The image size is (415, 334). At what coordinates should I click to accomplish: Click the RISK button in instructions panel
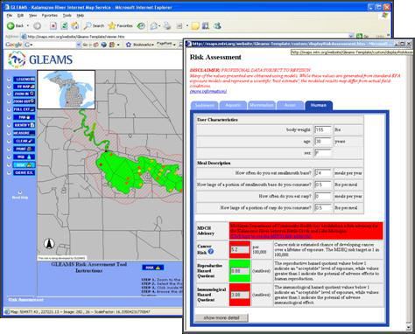(x=153, y=268)
